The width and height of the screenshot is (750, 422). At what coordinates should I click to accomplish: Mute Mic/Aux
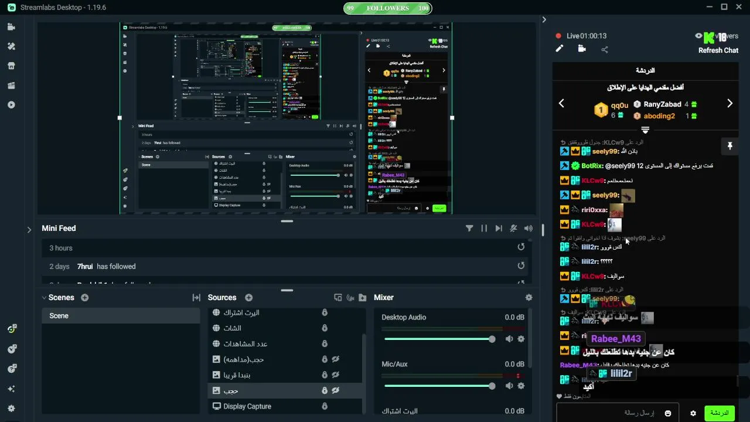(x=509, y=386)
